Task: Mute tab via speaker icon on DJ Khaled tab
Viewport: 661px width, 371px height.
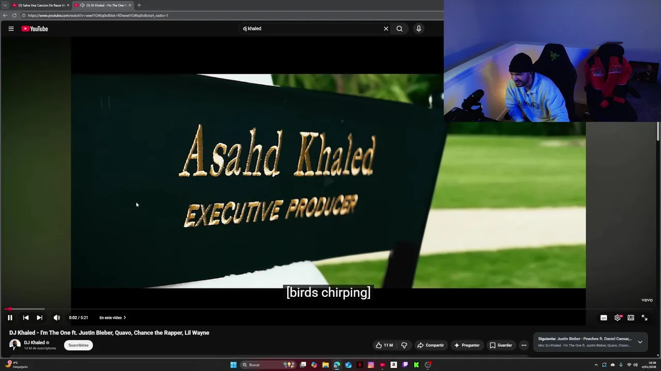Action: point(82,5)
